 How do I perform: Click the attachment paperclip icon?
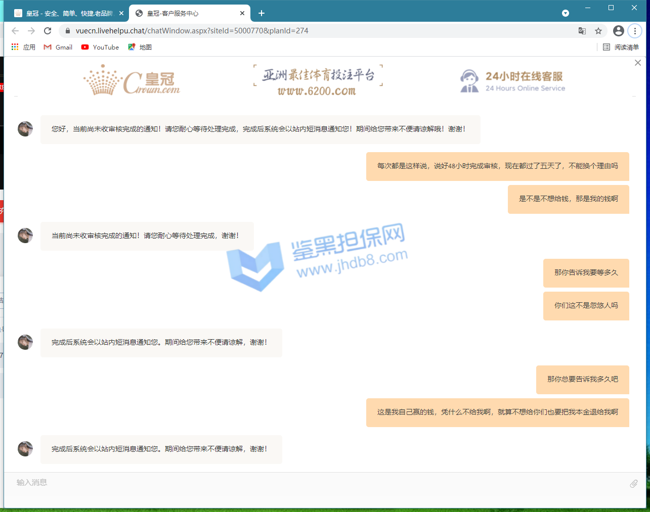point(633,484)
